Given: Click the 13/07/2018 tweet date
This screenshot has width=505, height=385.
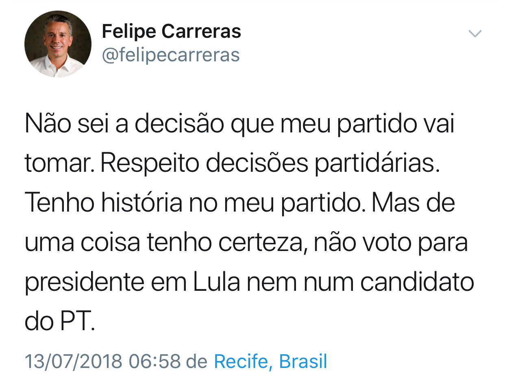Looking at the screenshot, I should (x=74, y=361).
